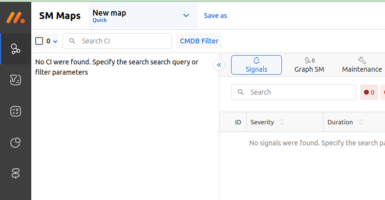Open the signpost sidebar icon
The height and width of the screenshot is (200, 385).
click(16, 174)
